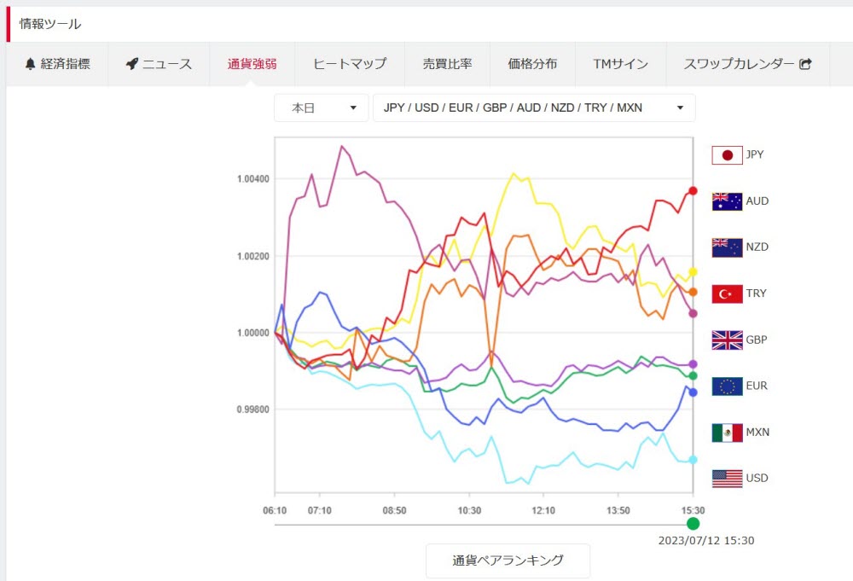The image size is (853, 581).
Task: Click the Australia flag icon for AUD
Action: (x=728, y=201)
